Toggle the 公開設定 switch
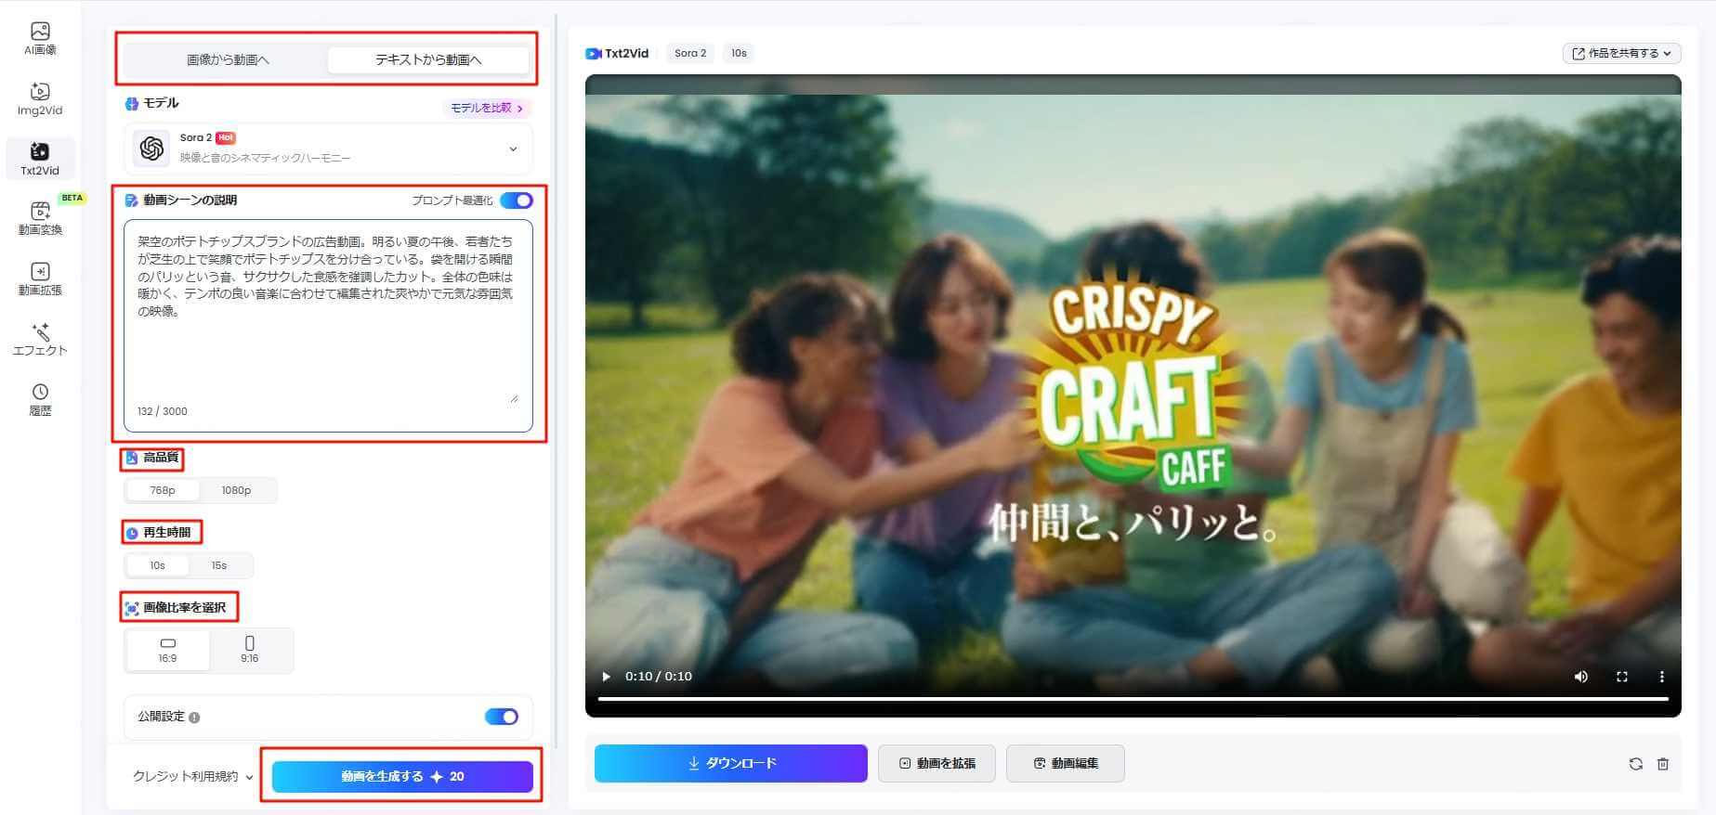1716x815 pixels. (502, 717)
